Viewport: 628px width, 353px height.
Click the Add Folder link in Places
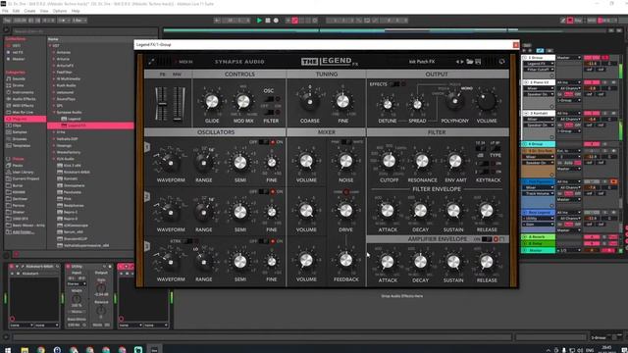point(22,232)
